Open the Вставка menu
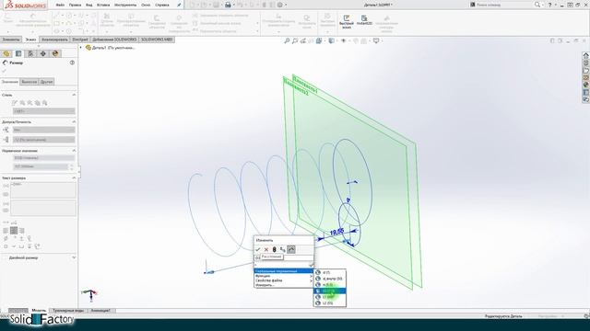 103,6
